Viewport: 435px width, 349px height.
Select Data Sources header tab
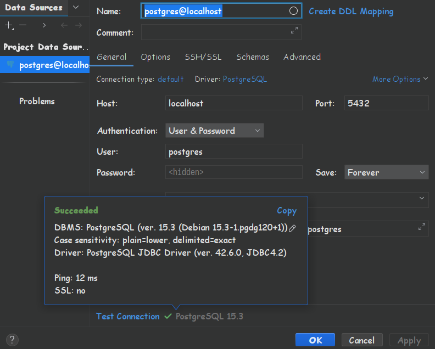(x=34, y=8)
